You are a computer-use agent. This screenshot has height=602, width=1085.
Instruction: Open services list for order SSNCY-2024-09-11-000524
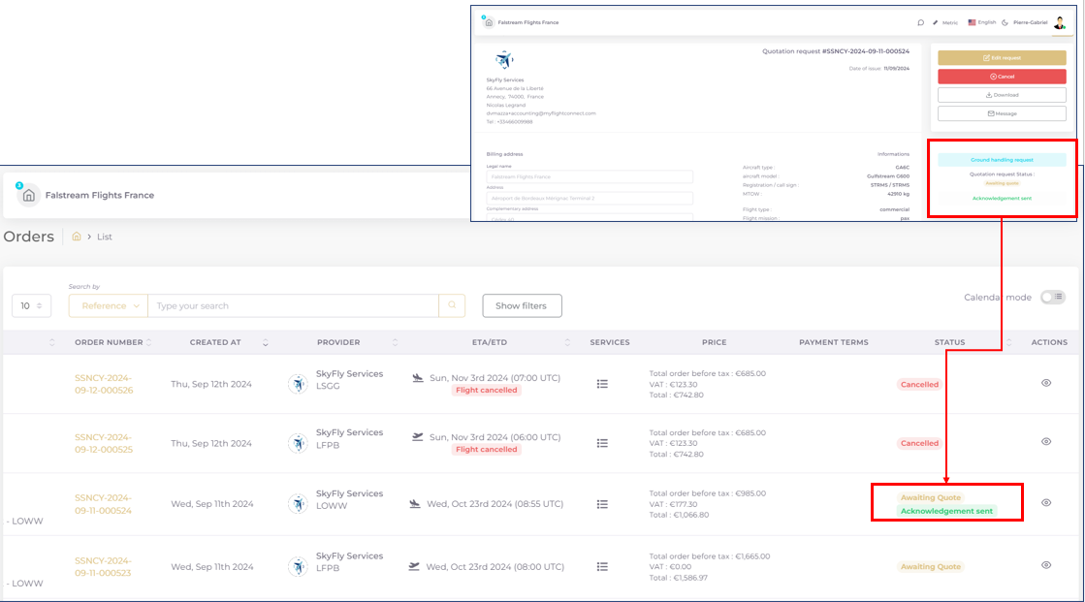pos(603,504)
